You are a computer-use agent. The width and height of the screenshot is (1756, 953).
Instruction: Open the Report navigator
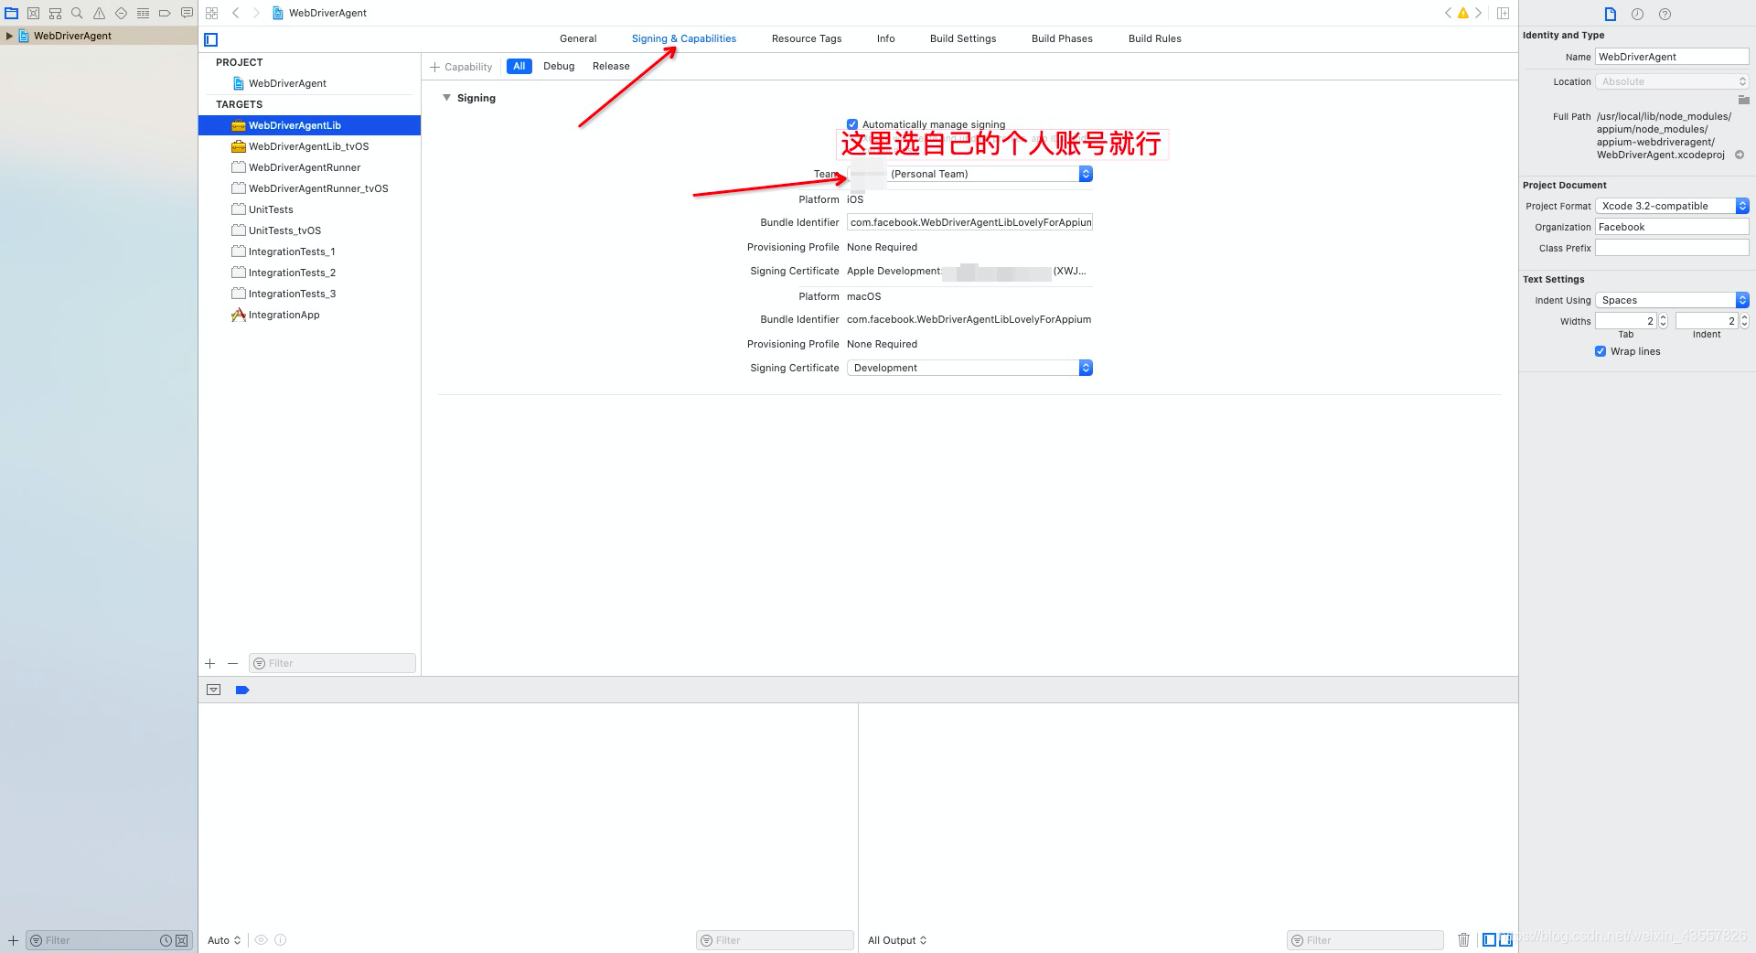pos(187,13)
